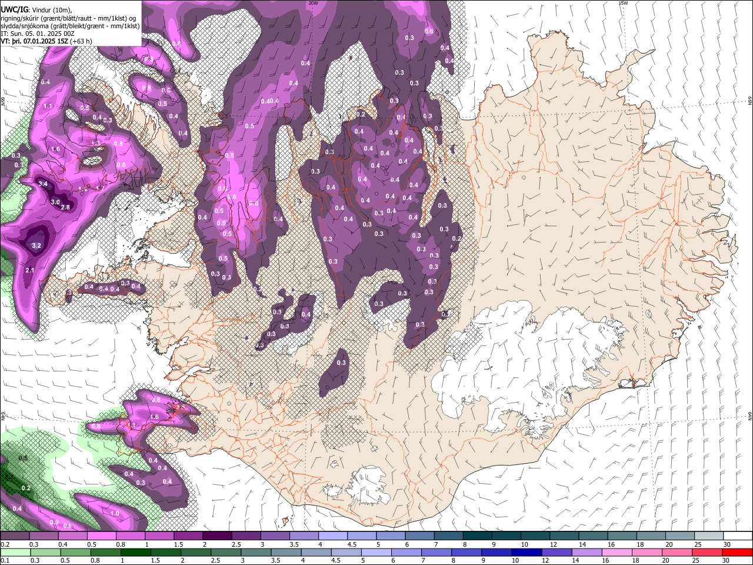Select the 'IT: Sun. 05. 01. 2025 00Z' line
Viewport: 753px width, 565px height.
tap(38, 34)
